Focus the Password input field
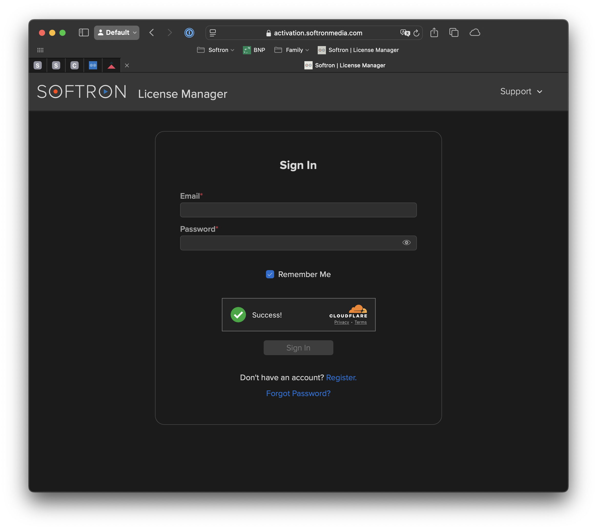 [x=298, y=243]
